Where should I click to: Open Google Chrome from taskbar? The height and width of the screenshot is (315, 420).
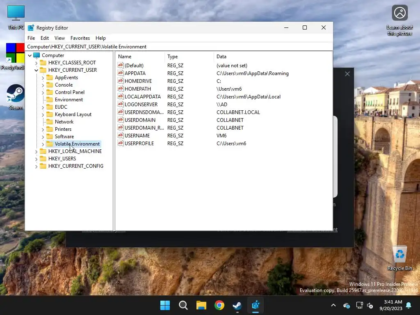tap(219, 305)
